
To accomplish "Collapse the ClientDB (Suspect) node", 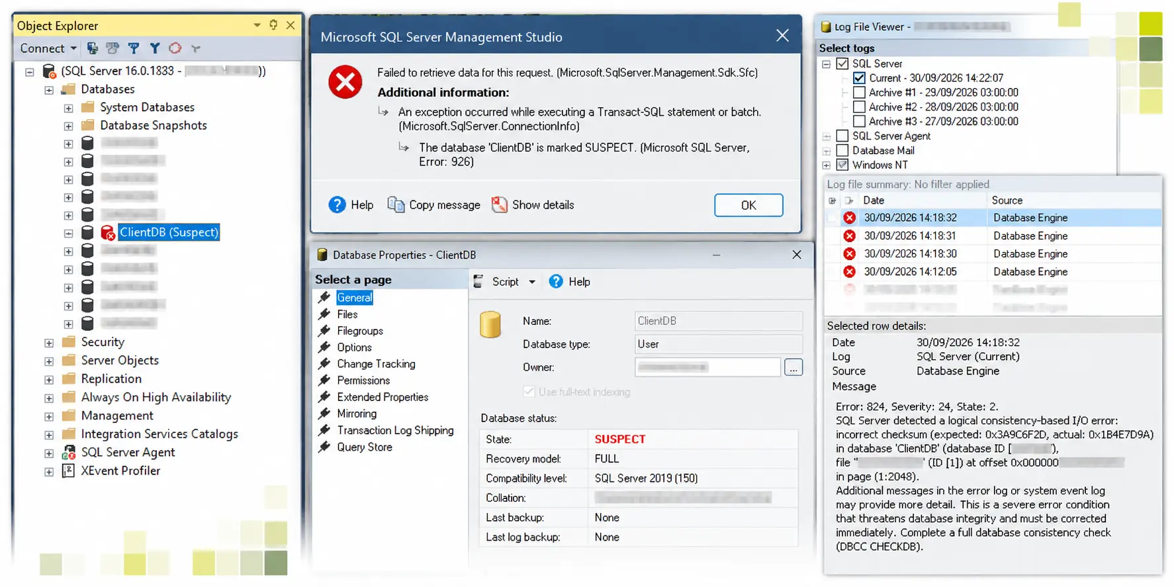I will pos(68,233).
